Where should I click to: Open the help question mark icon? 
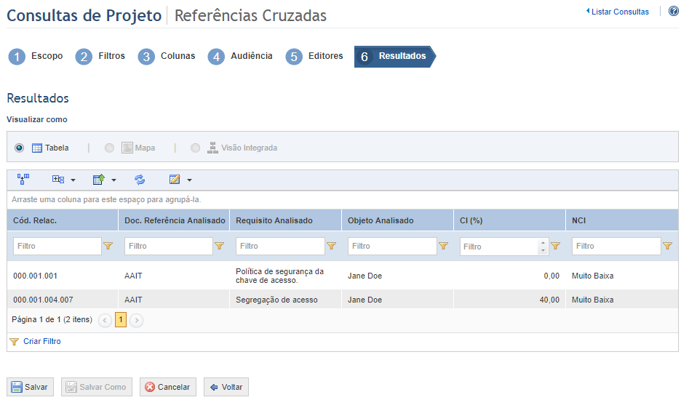click(x=673, y=11)
